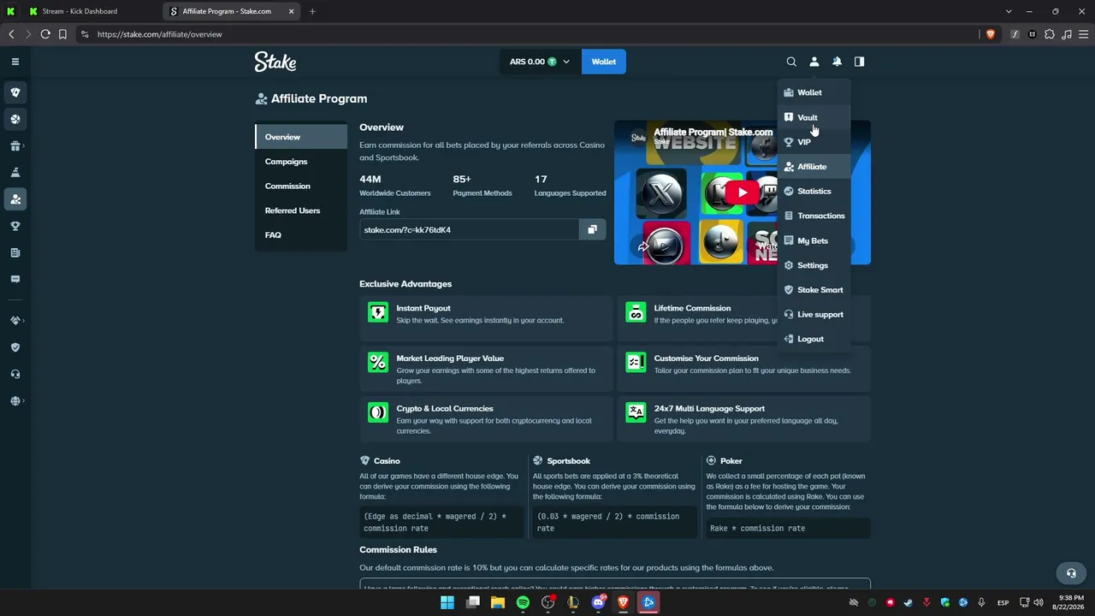Open File Explorer from the taskbar
Viewport: 1095px width, 616px height.
click(498, 602)
